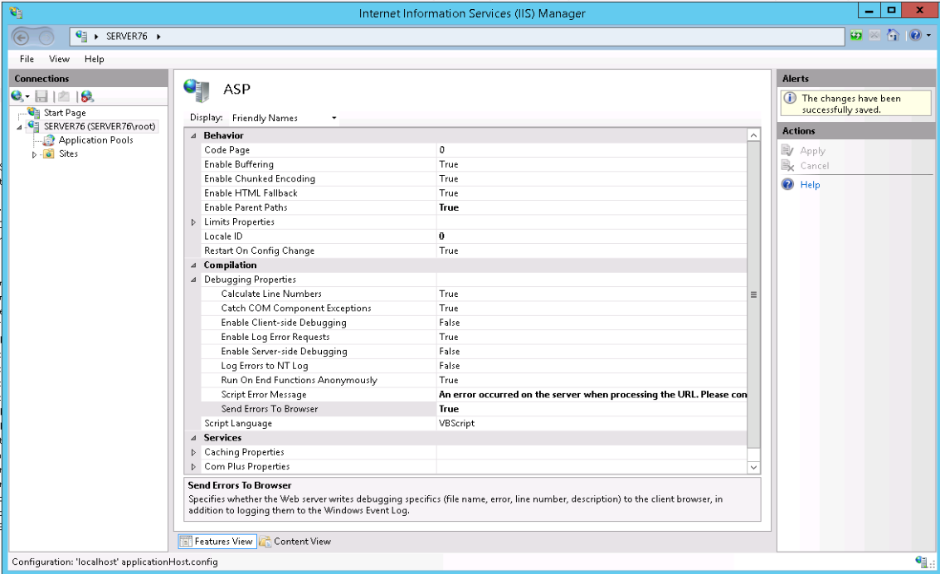Open the Display Friendly Names dropdown
This screenshot has width=940, height=574.
coord(285,118)
